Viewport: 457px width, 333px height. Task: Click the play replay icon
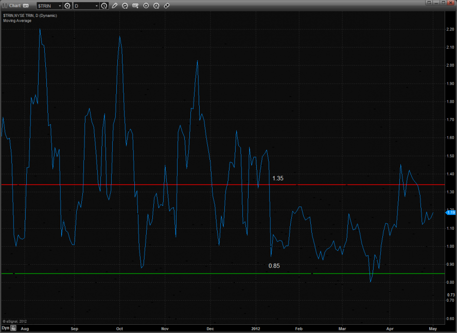click(x=146, y=6)
